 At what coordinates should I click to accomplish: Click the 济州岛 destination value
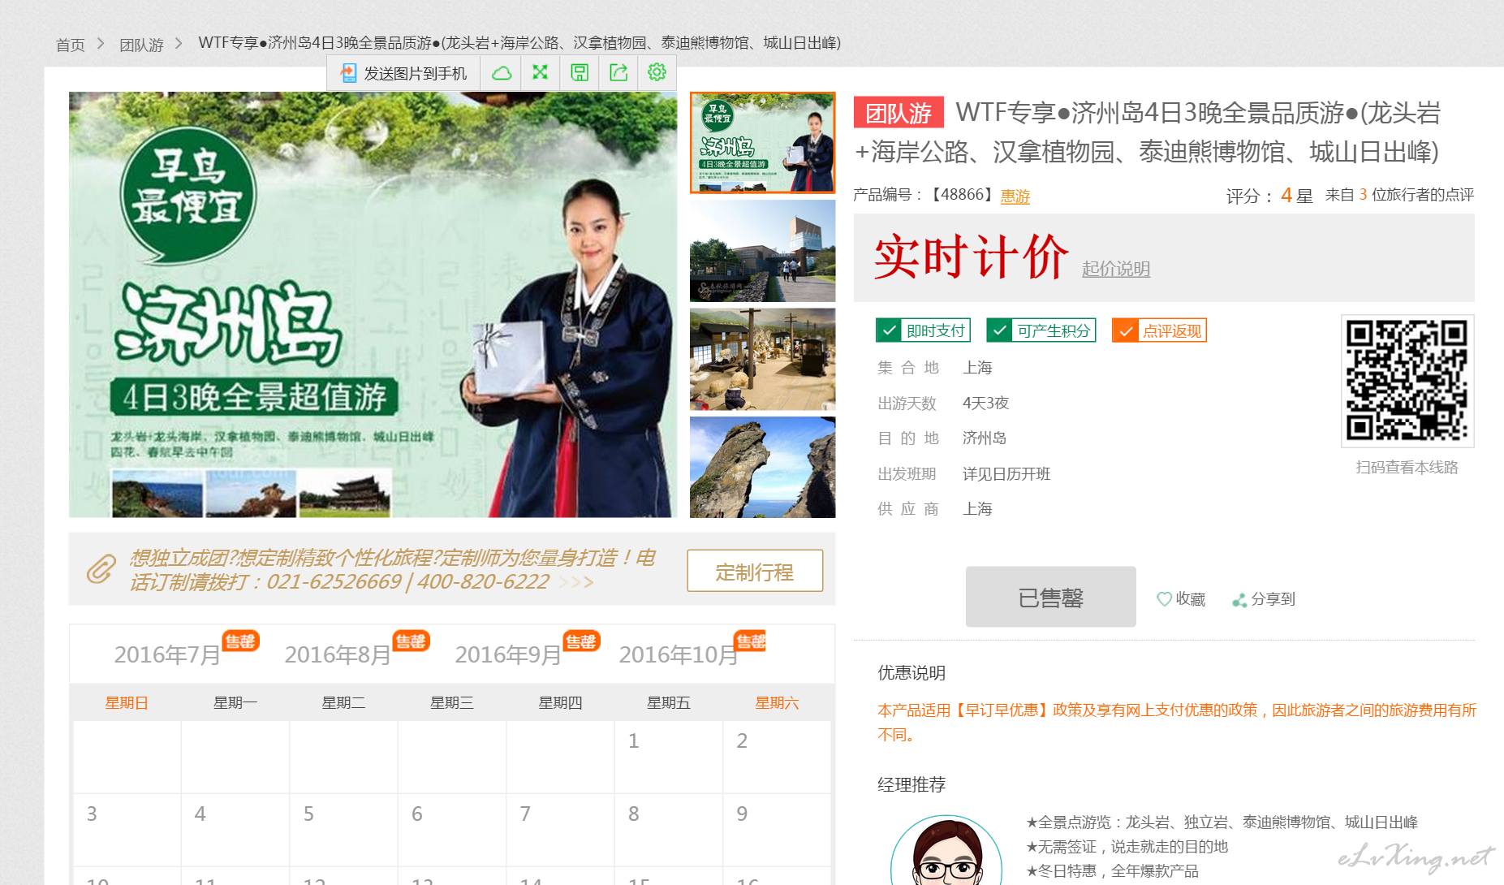click(985, 438)
